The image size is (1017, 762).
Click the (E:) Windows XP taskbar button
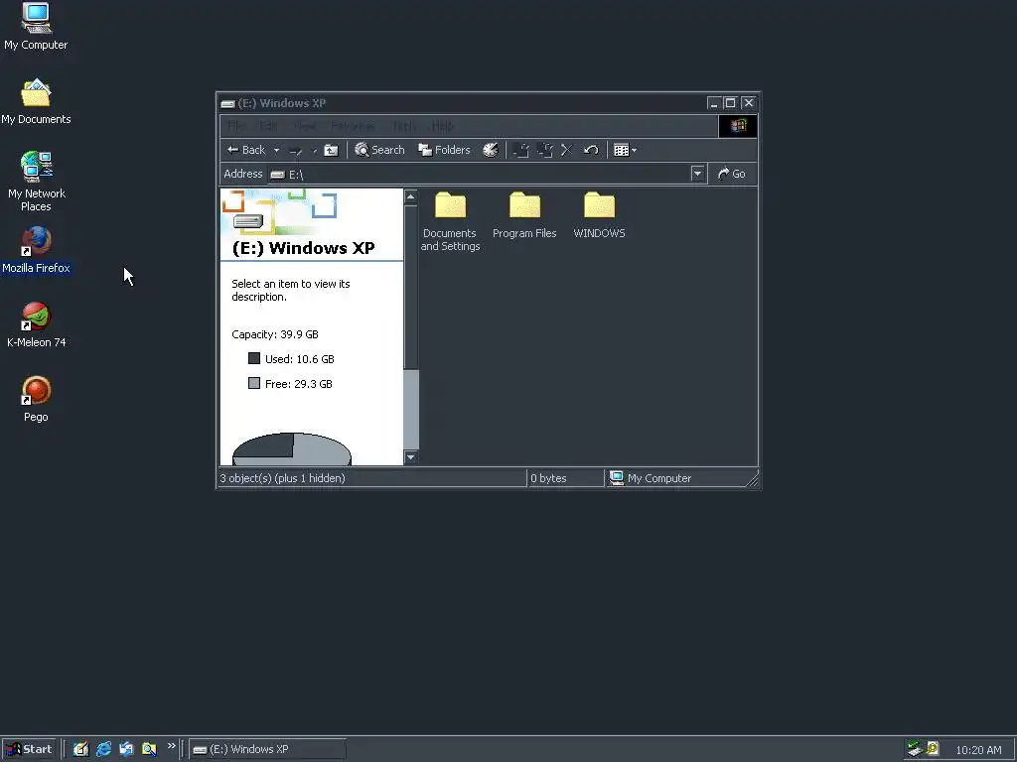[x=268, y=749]
